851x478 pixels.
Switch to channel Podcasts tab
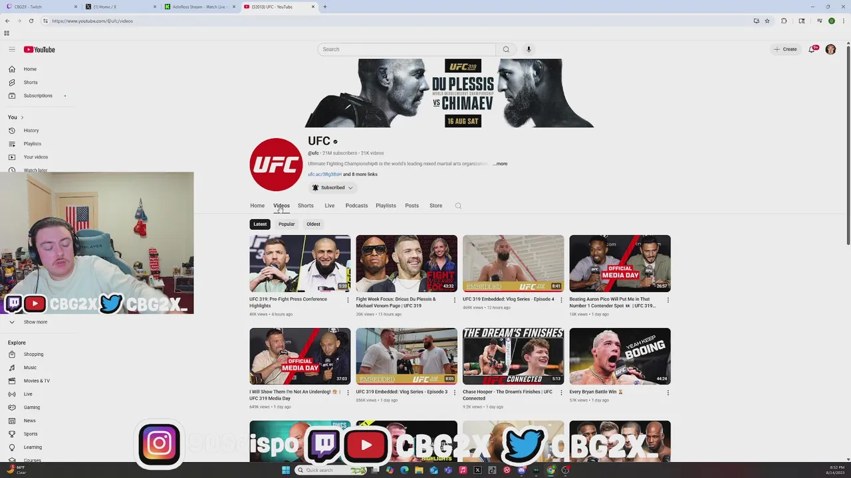click(356, 206)
